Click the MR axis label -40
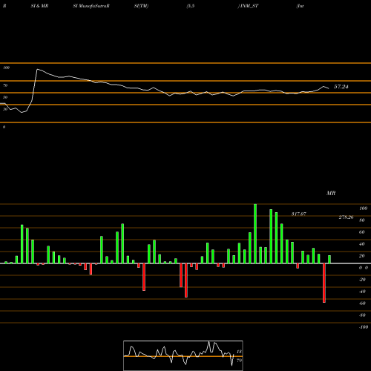371x371 pixels. pyautogui.click(x=362, y=292)
